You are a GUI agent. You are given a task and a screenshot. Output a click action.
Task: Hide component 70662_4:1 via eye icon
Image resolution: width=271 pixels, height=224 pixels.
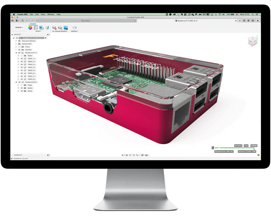pyautogui.click(x=22, y=68)
